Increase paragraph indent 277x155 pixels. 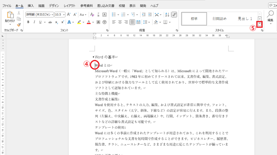point(150,15)
